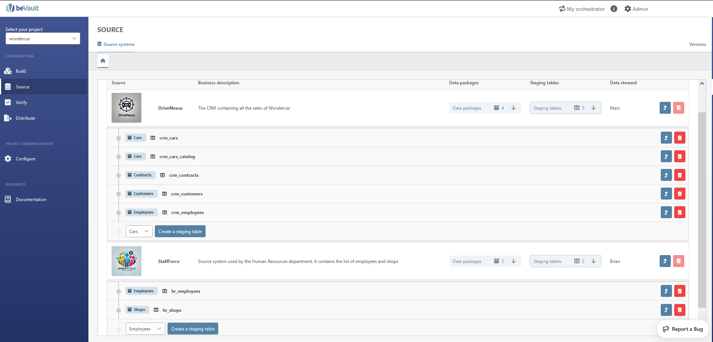Screen dimensions: 713x342
Task: Click Create a staging table for DriveNexus
Action: pyautogui.click(x=180, y=232)
